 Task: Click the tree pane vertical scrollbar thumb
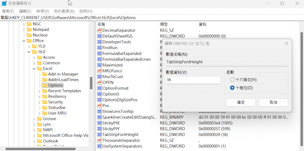(91, 83)
